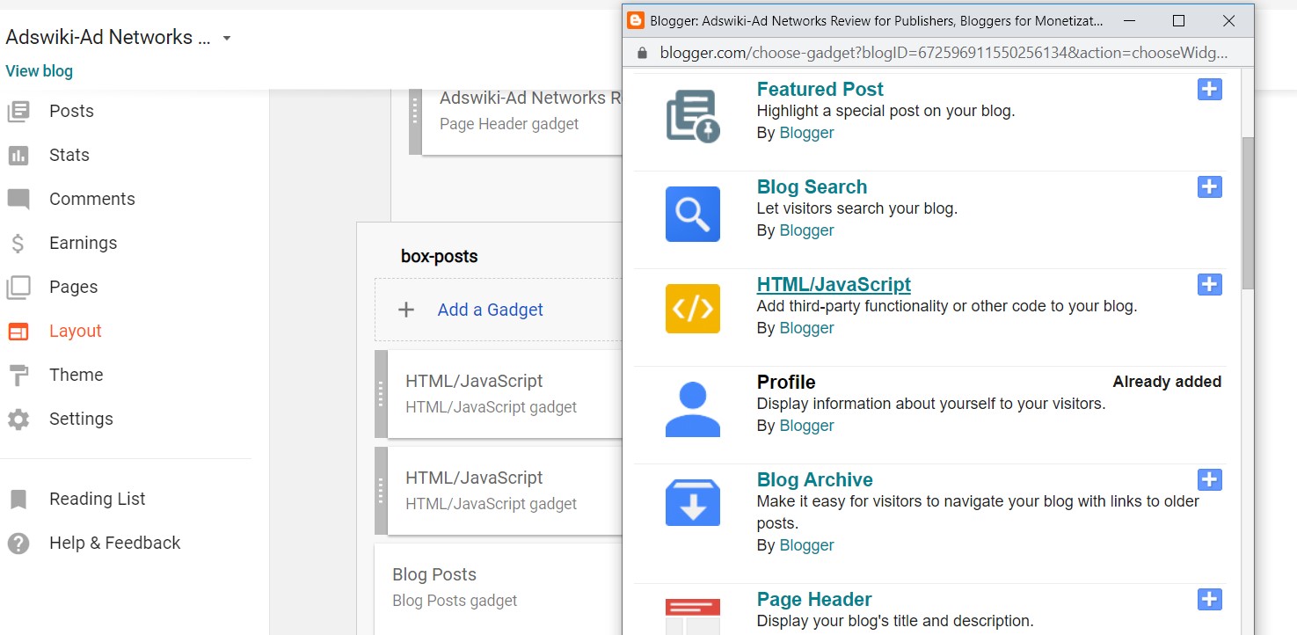Viewport: 1297px width, 635px height.
Task: Add the HTML/JavaScript gadget with plus button
Action: coord(1210,284)
